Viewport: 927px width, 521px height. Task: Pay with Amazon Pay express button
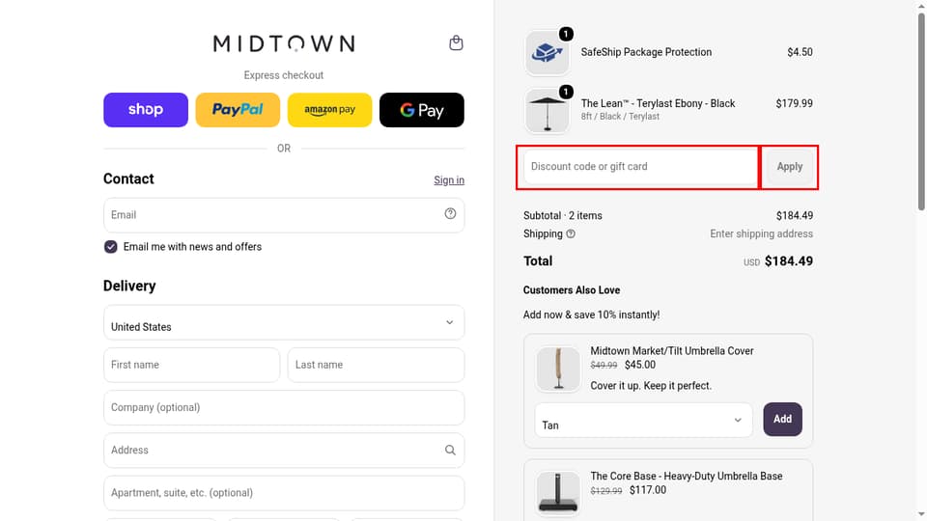[330, 110]
